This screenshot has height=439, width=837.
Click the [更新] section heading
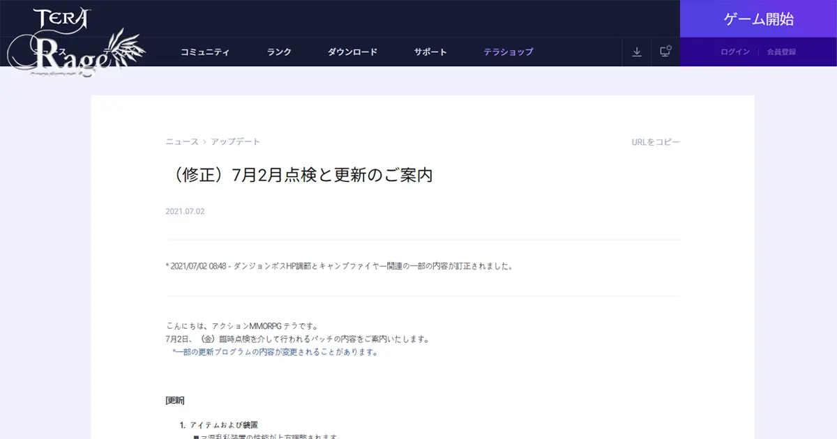(x=174, y=400)
